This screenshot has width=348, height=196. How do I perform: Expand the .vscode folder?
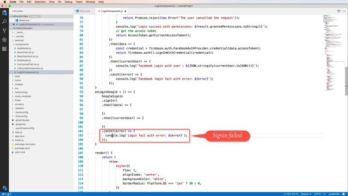13,36
